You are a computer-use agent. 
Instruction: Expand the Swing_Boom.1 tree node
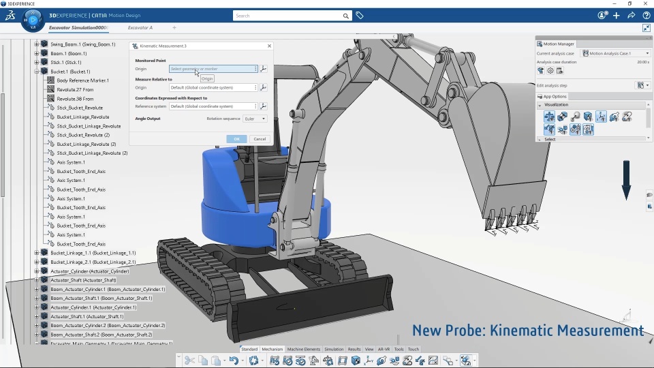36,44
